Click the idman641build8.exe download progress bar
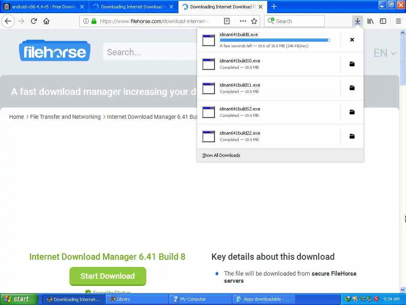 click(x=275, y=40)
